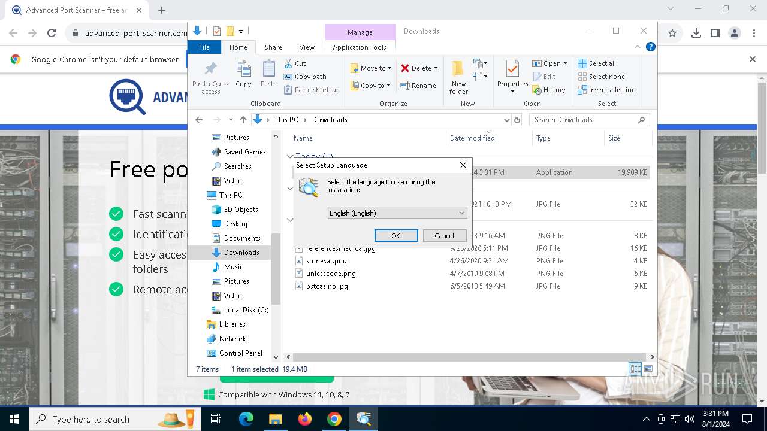Bookmark this page with star icon

tap(672, 34)
